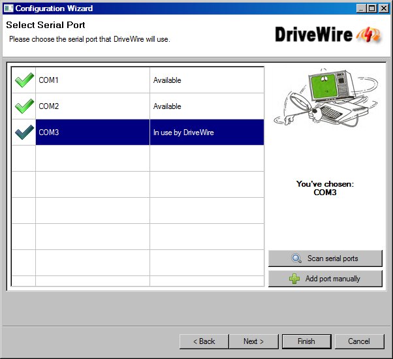Select the COM1 port row
Screen dimensions: 393x359
[x=138, y=80]
